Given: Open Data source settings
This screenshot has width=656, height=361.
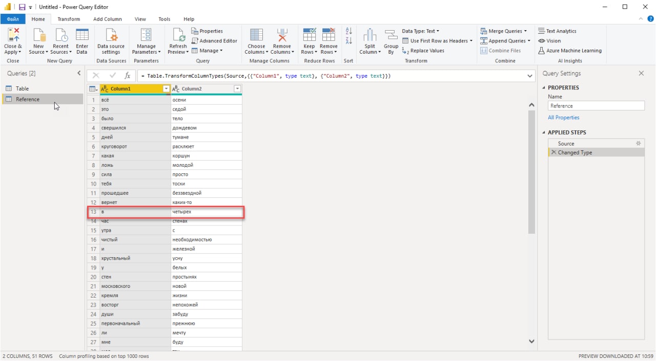Looking at the screenshot, I should click(111, 35).
